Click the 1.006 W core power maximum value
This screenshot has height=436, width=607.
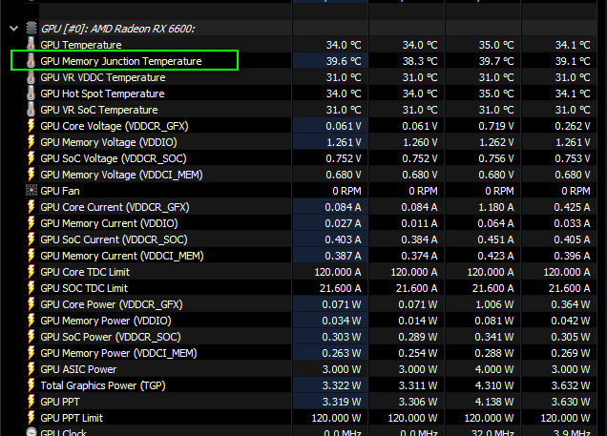(x=494, y=305)
